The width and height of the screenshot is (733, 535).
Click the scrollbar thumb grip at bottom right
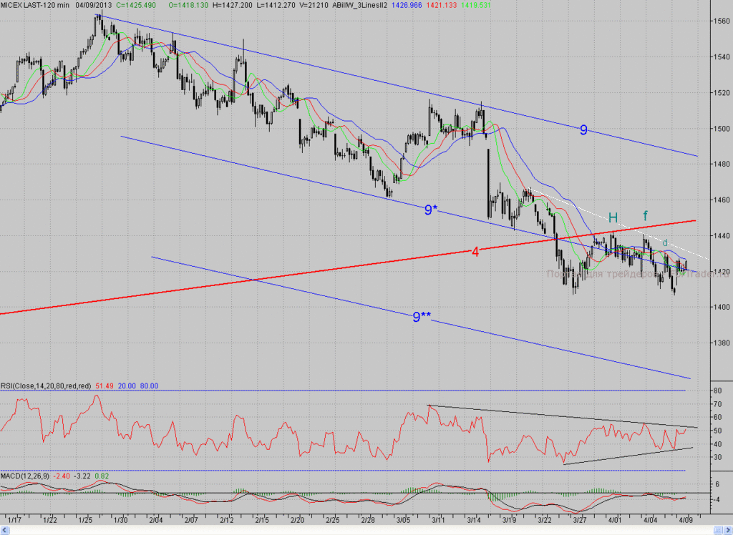tap(717, 530)
